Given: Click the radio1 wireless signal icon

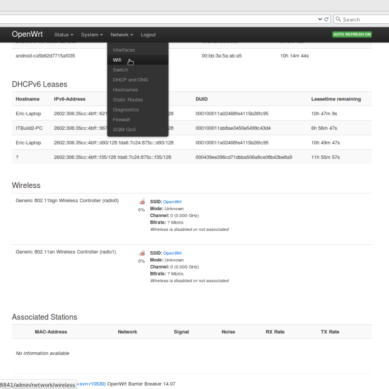Looking at the screenshot, I should [142, 253].
